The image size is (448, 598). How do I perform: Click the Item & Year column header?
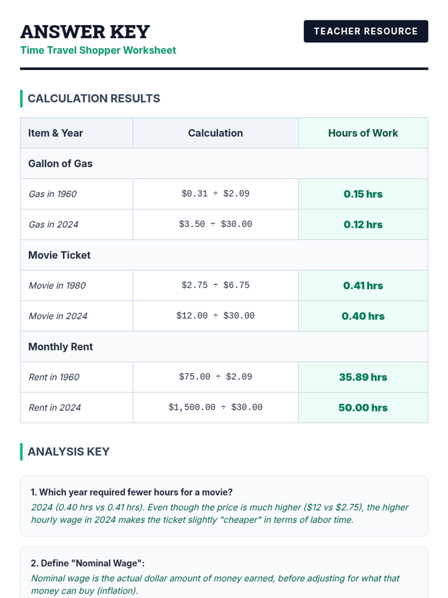[77, 133]
